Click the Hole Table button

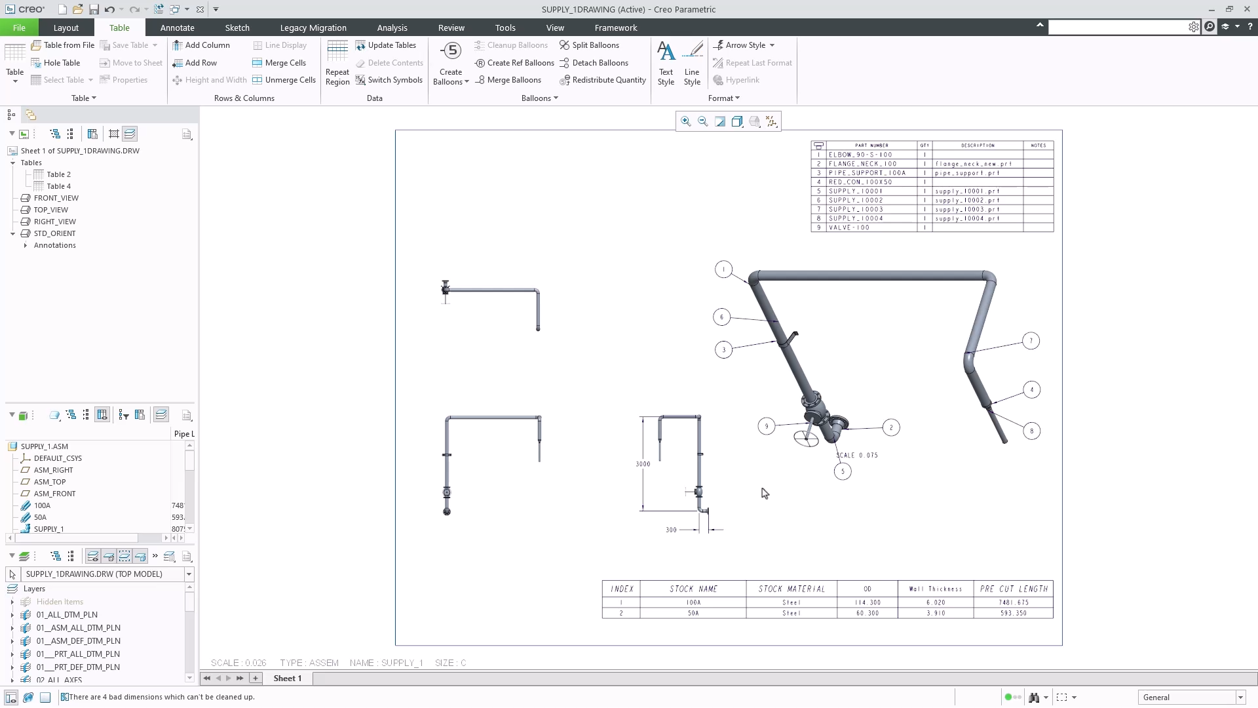point(55,63)
